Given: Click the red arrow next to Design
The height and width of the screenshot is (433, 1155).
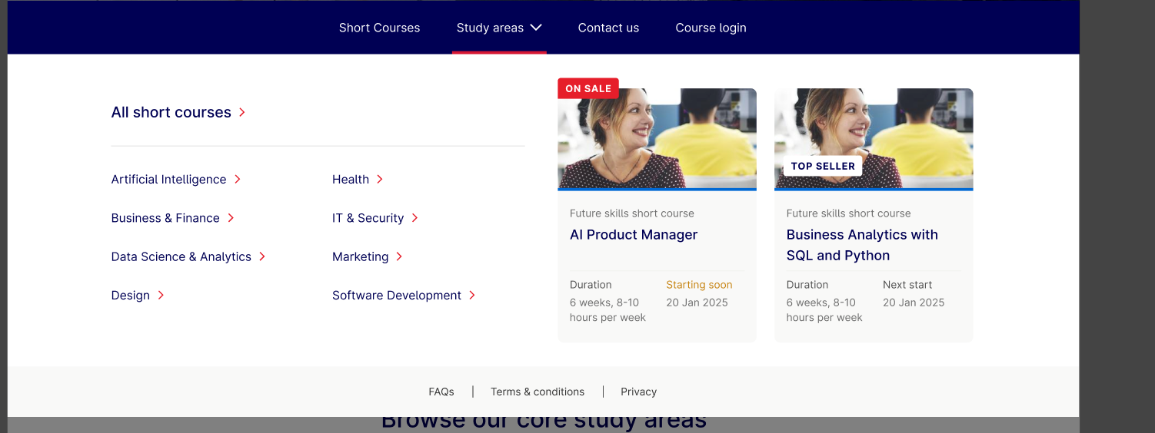Looking at the screenshot, I should [x=161, y=296].
